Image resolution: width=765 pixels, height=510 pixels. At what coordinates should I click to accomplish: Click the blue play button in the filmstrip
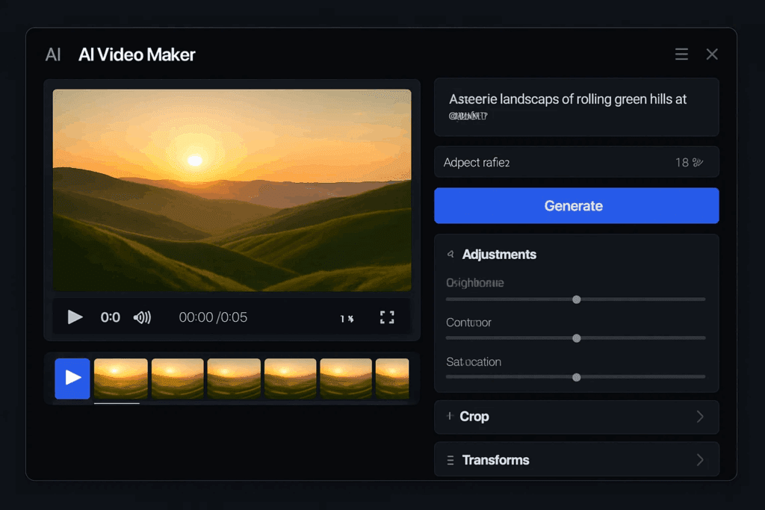pos(72,379)
